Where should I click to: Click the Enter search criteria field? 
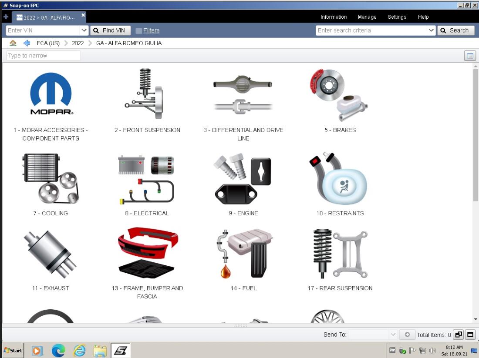[x=371, y=30]
